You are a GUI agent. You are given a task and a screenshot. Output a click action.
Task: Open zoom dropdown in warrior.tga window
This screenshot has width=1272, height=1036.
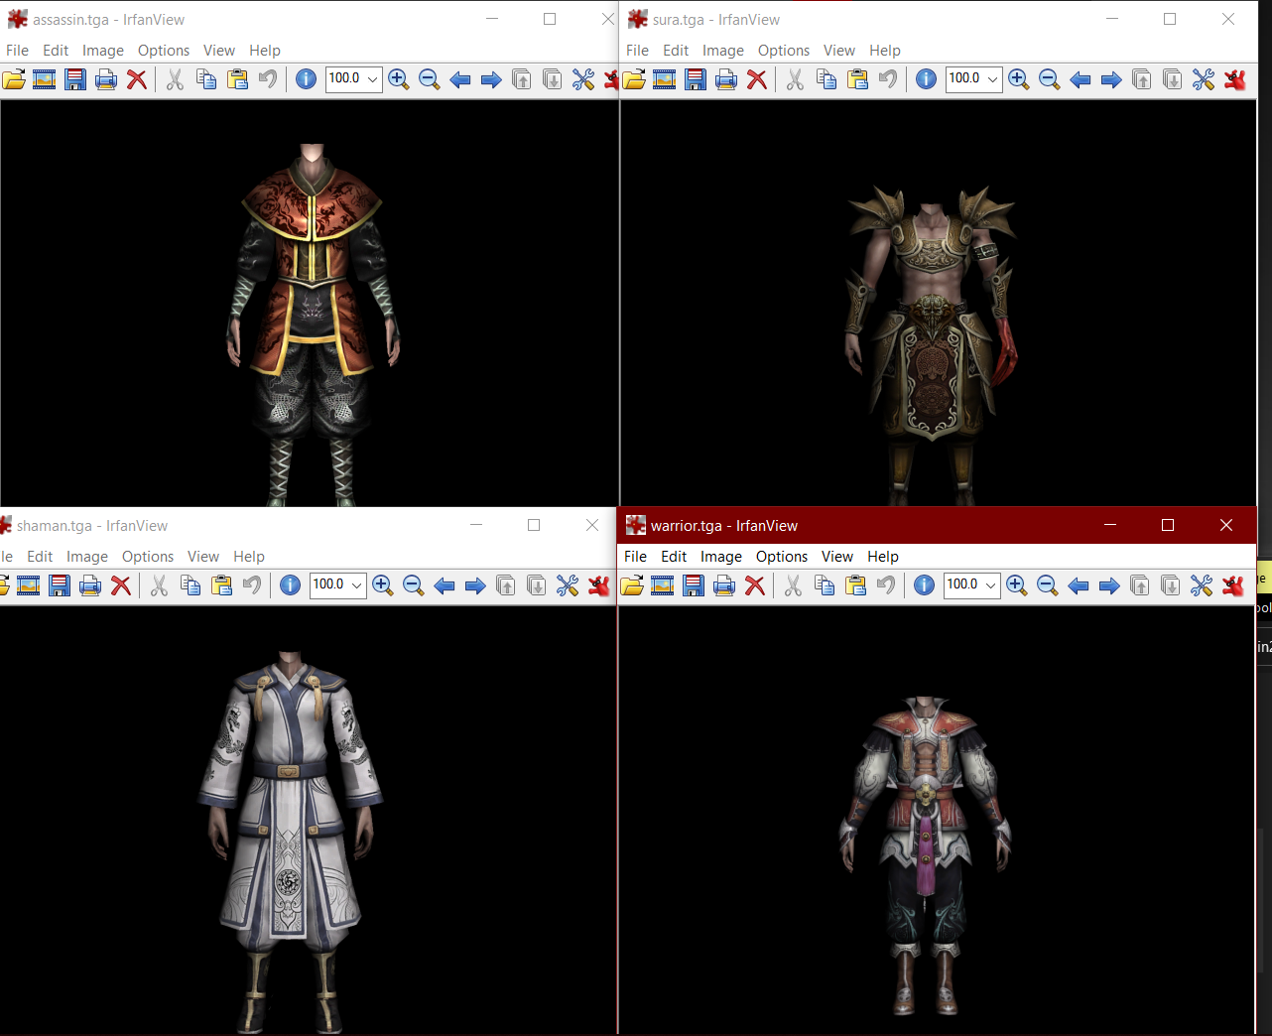(x=991, y=585)
